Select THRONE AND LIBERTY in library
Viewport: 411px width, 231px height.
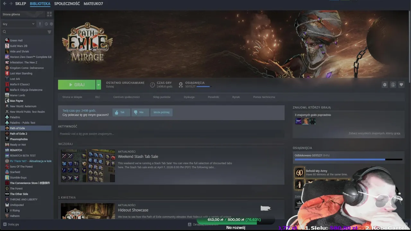point(23,200)
